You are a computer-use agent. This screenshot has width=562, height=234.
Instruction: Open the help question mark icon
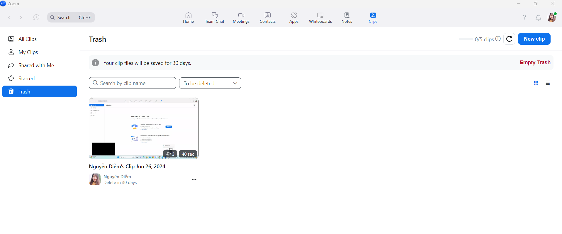(x=524, y=18)
